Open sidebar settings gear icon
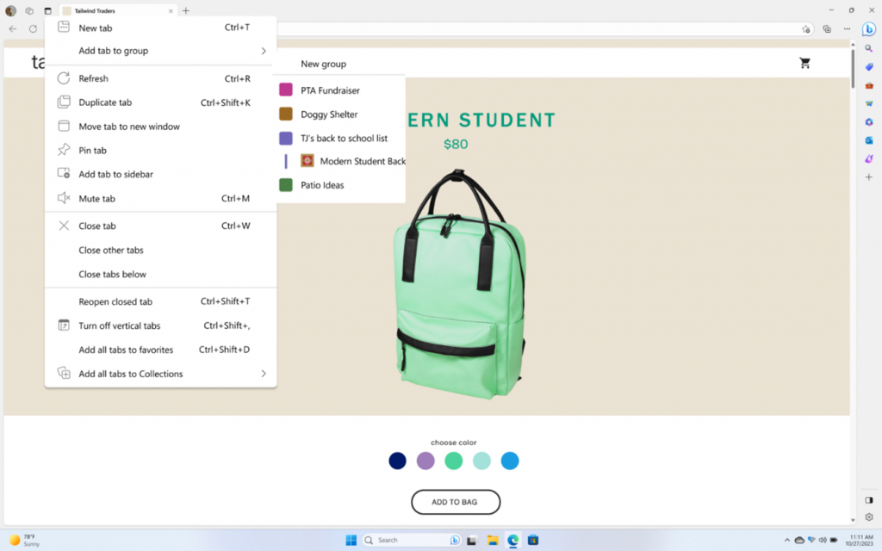 (869, 517)
